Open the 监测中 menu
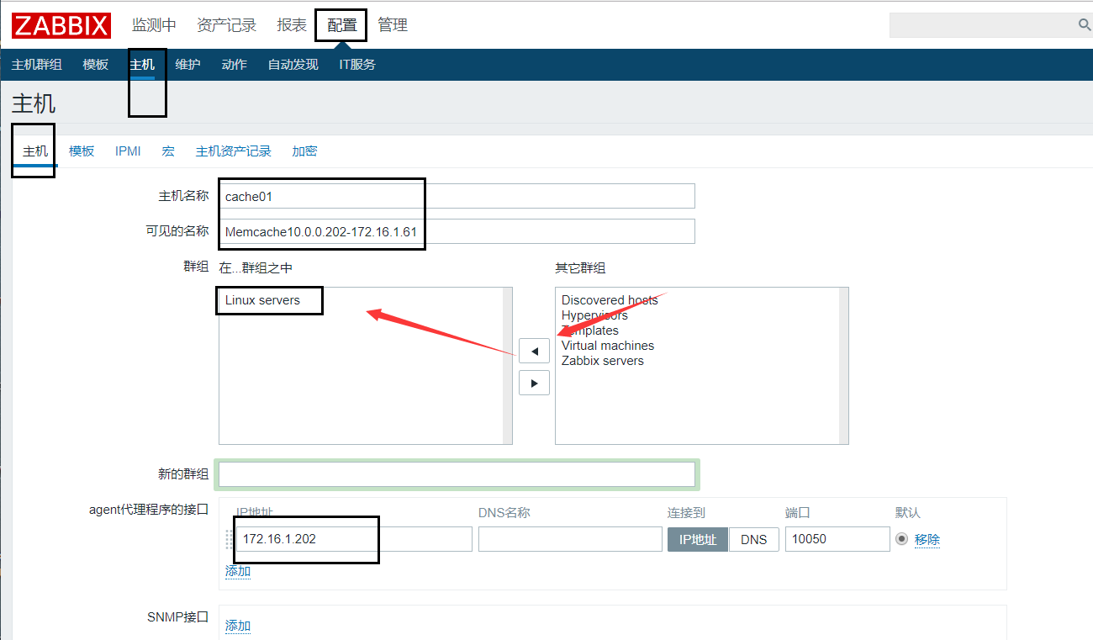The height and width of the screenshot is (640, 1093). click(x=154, y=25)
